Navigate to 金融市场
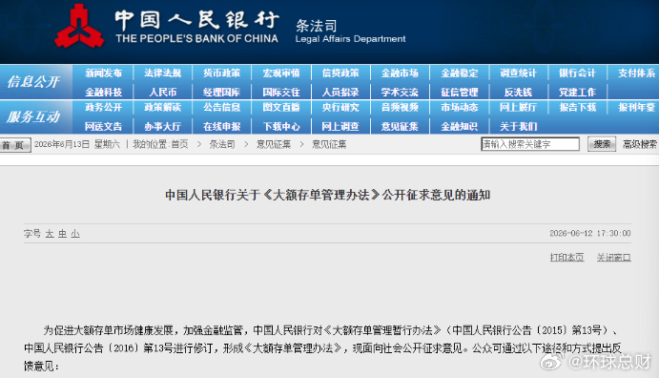This screenshot has height=378, width=659. [x=400, y=73]
